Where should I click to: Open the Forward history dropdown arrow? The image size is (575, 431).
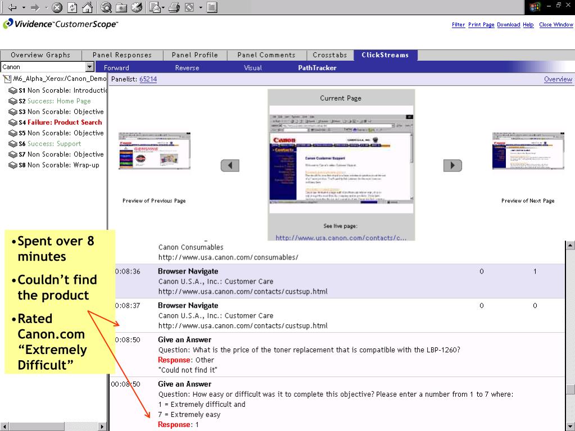[x=46, y=7]
